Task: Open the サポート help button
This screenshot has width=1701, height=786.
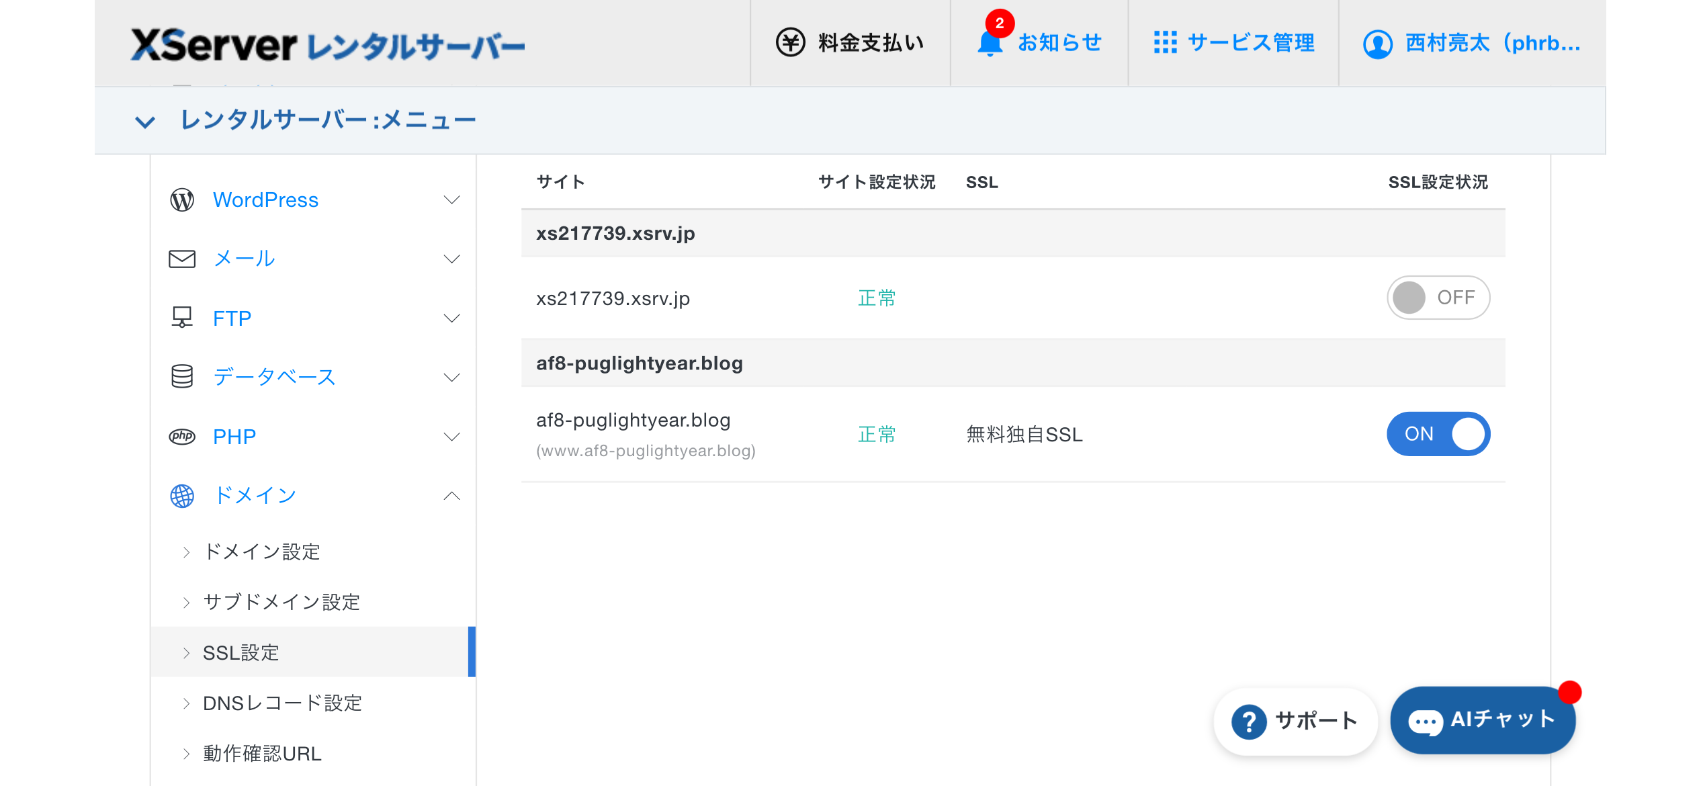Action: coord(1295,721)
